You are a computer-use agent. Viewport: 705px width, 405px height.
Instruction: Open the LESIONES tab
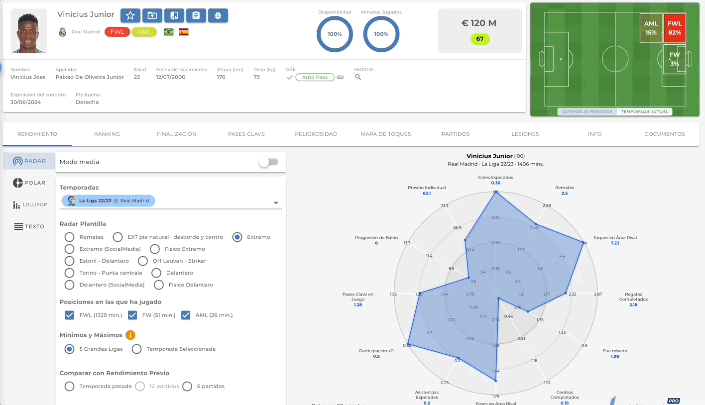click(525, 134)
